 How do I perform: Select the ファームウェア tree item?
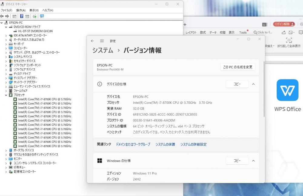20,91
